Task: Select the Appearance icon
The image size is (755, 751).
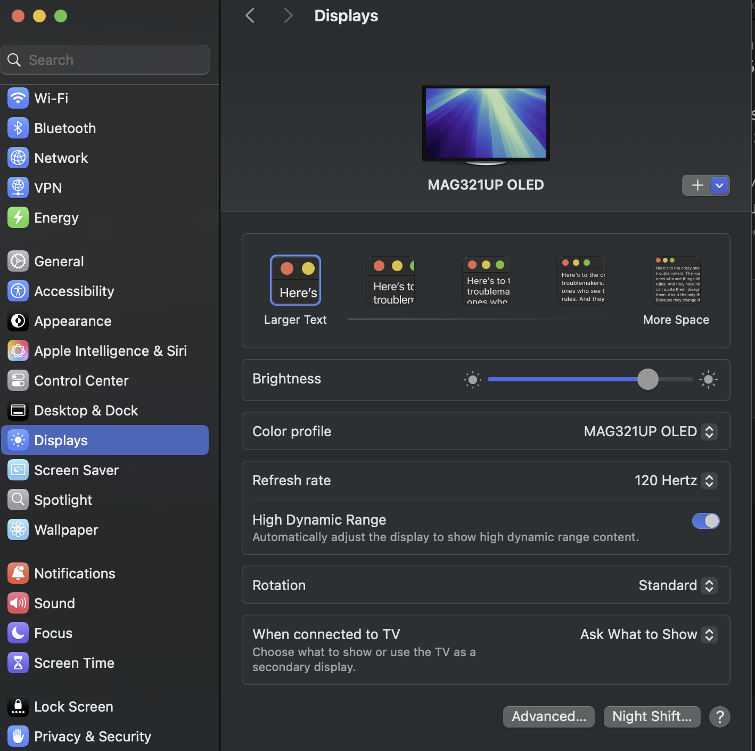Action: pos(18,321)
